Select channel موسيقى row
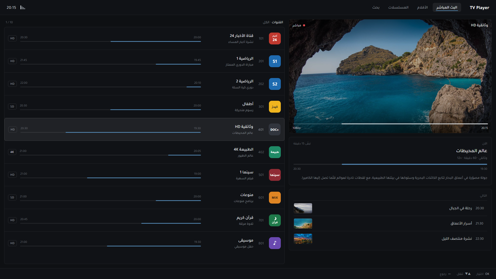The height and width of the screenshot is (279, 496). (x=144, y=243)
